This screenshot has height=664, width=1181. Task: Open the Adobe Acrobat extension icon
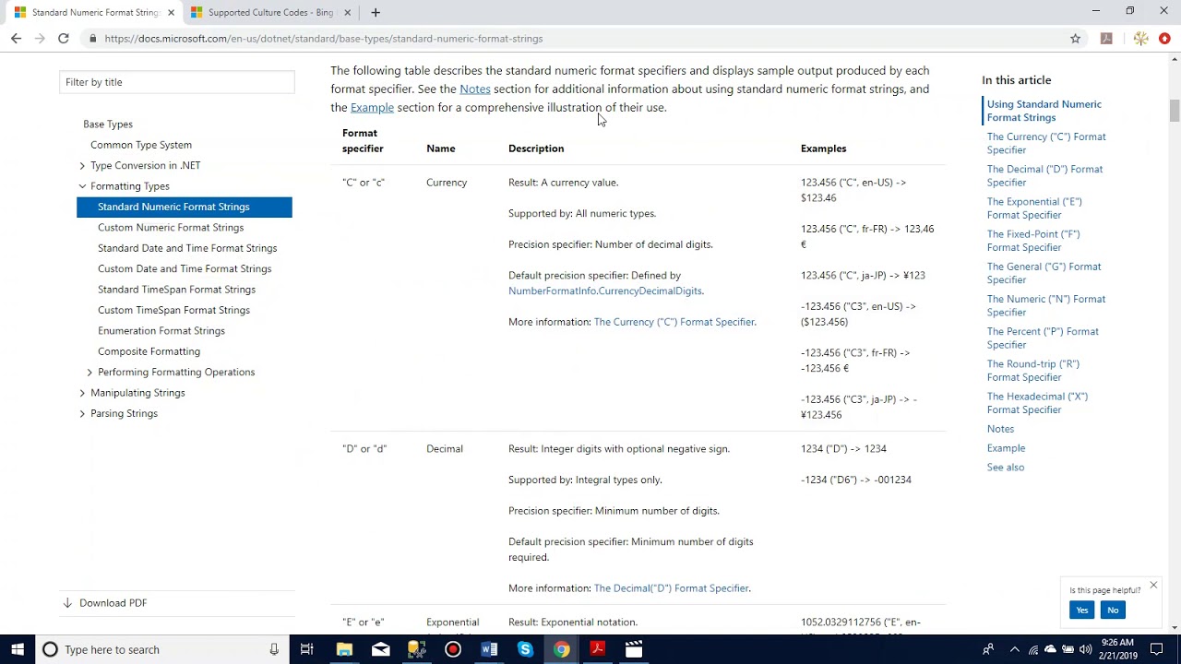tap(1106, 38)
